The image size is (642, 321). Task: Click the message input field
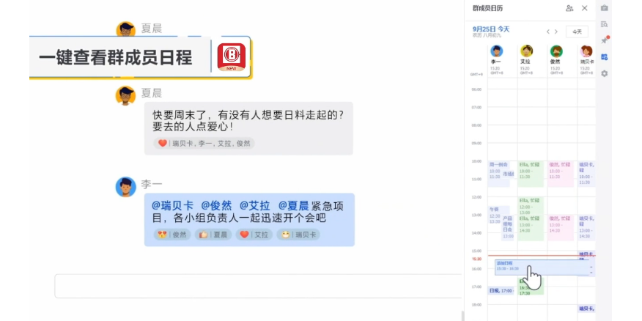click(x=257, y=286)
